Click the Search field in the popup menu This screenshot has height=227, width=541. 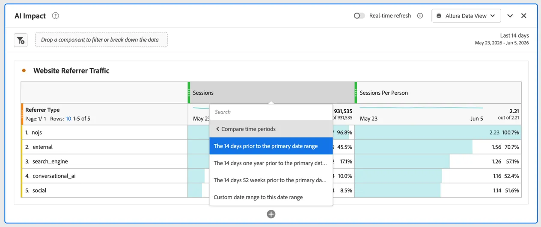pos(271,112)
